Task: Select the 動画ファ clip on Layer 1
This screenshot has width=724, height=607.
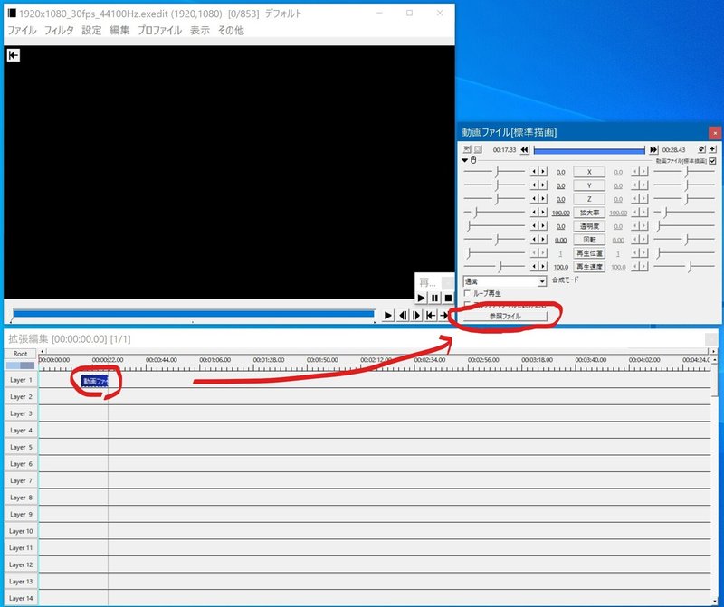Action: click(x=95, y=381)
